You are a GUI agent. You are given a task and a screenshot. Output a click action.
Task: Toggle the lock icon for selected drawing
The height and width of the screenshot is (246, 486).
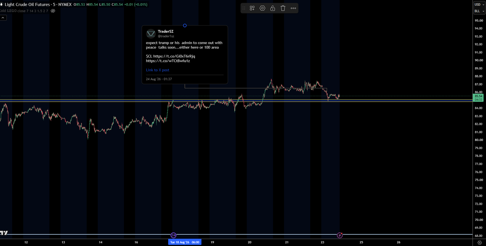click(273, 9)
